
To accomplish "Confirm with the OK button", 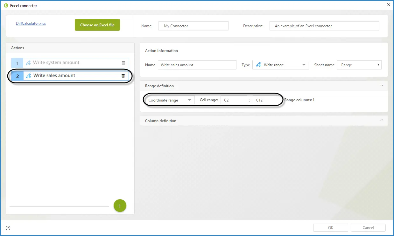I will pyautogui.click(x=331, y=228).
